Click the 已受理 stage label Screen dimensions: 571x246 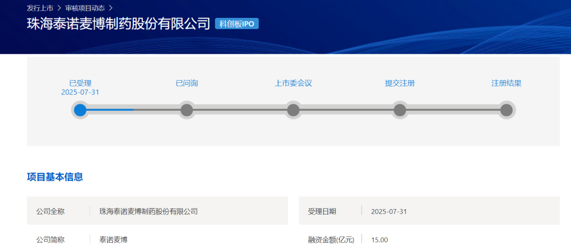click(80, 83)
